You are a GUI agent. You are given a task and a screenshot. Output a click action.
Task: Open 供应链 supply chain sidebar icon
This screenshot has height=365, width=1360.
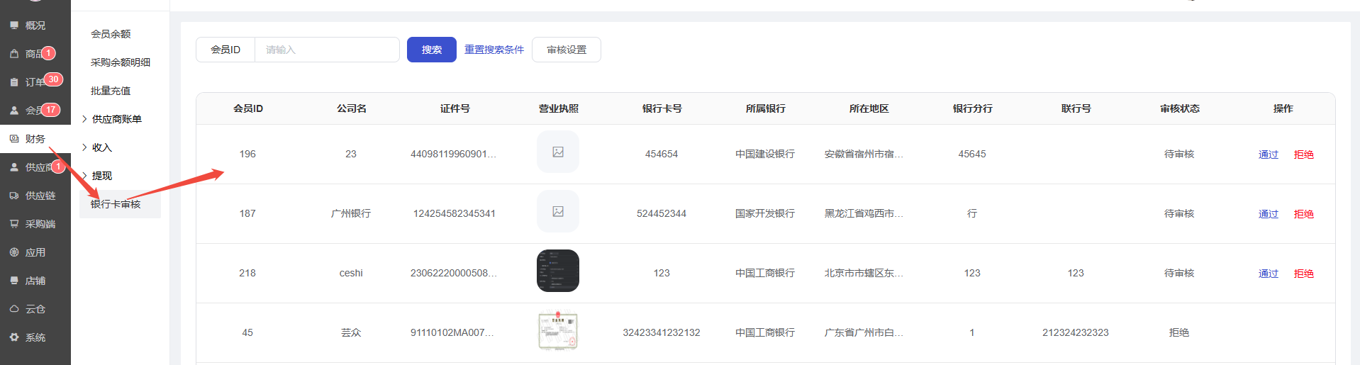(14, 196)
